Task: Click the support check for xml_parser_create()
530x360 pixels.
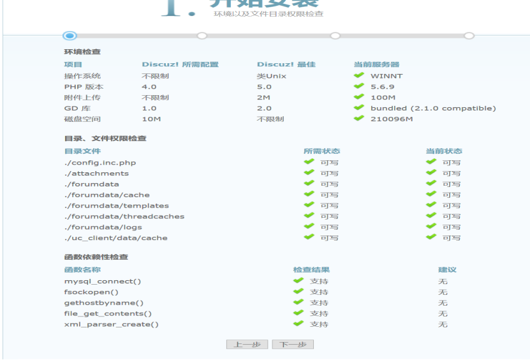Action: click(x=298, y=324)
